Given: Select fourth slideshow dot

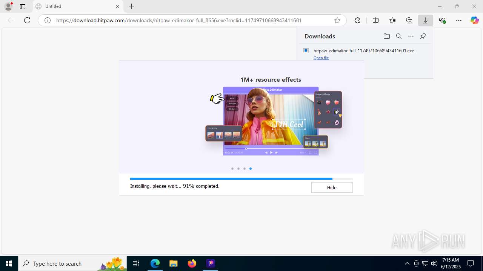Looking at the screenshot, I should [251, 169].
